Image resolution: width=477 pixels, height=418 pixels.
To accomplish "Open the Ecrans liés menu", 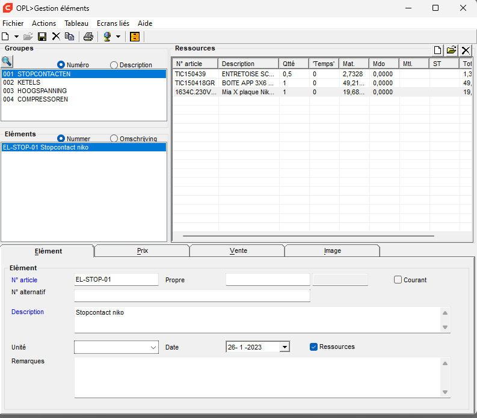I will [x=113, y=23].
